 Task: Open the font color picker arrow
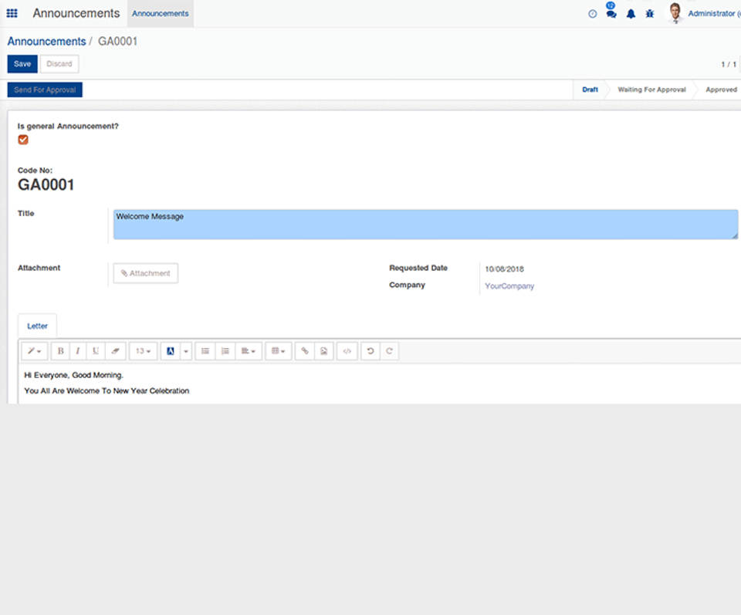(x=186, y=351)
